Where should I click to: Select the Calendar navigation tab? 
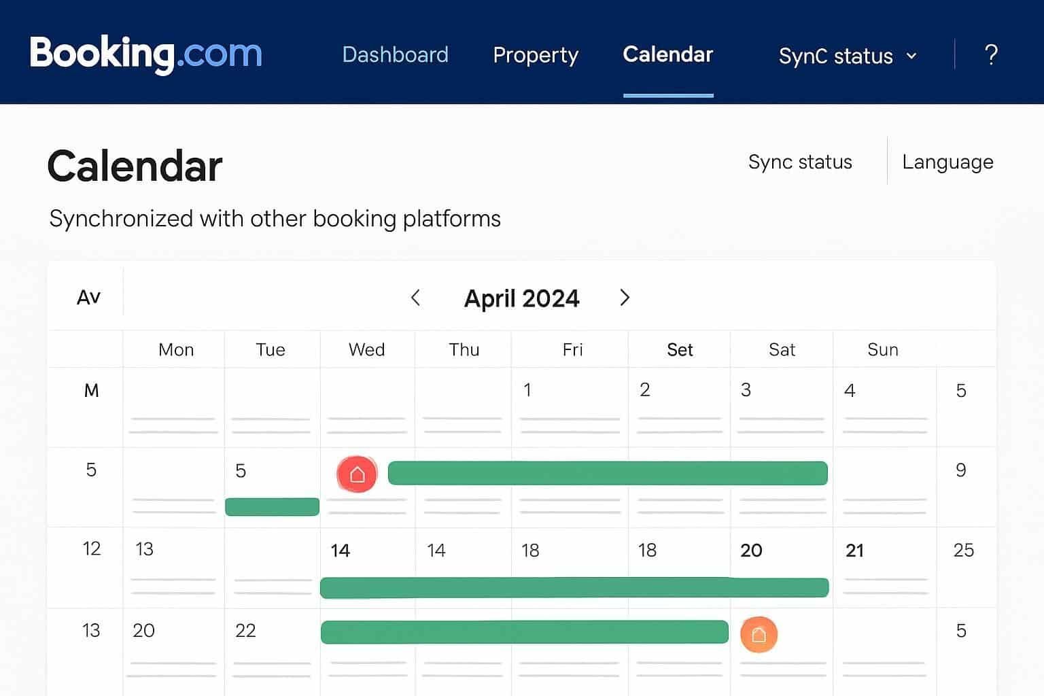click(667, 54)
